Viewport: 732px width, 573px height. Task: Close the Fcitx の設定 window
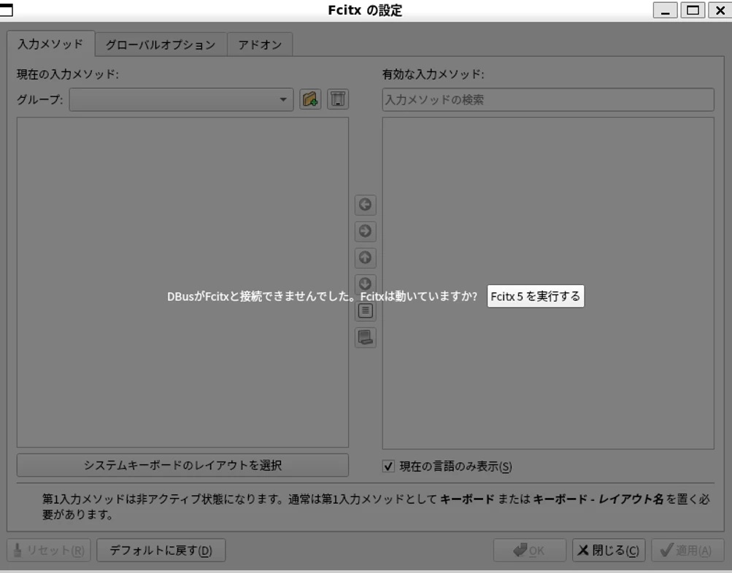(720, 10)
